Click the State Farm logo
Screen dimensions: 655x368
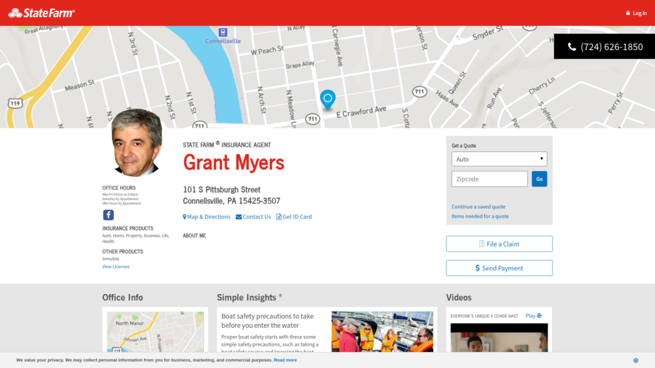tap(42, 13)
